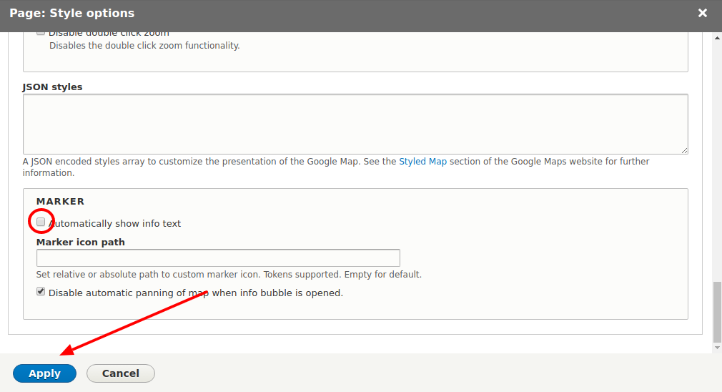This screenshot has height=392, width=722.
Task: Click the scrollbar up arrow
Action: (717, 37)
